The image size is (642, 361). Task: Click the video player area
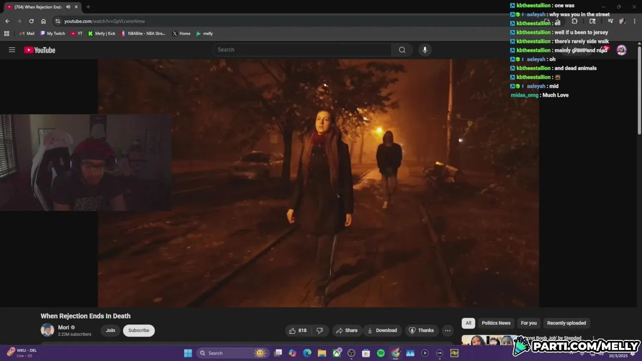click(x=318, y=183)
